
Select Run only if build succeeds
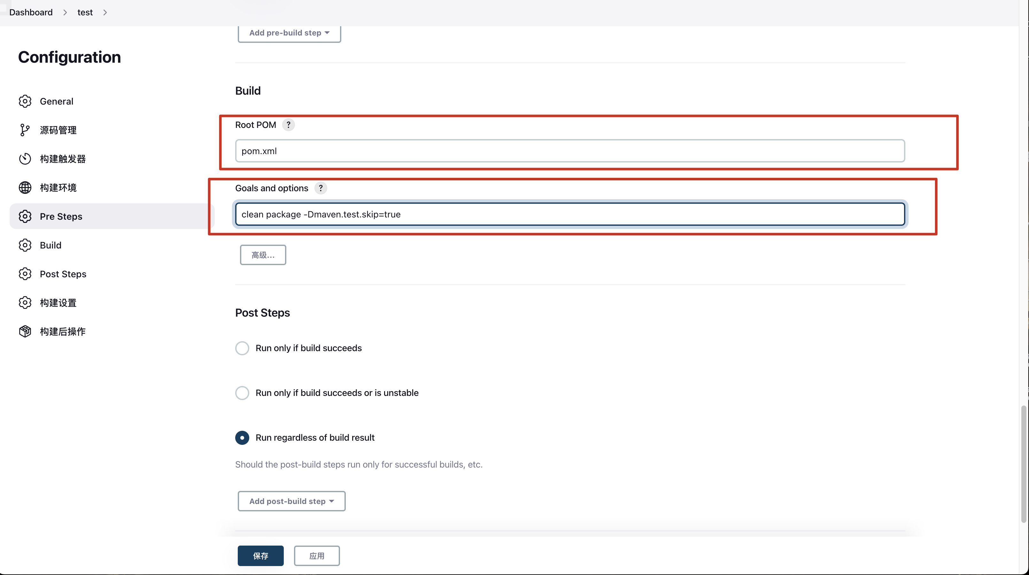click(242, 348)
